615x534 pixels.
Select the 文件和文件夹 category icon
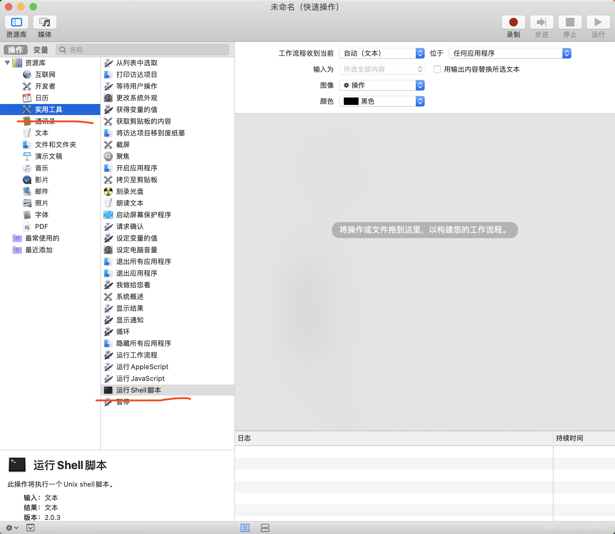(27, 145)
